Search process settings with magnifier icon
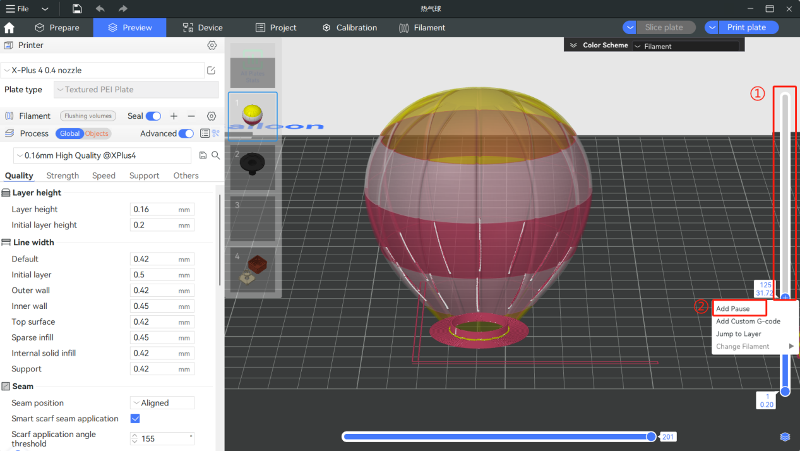The height and width of the screenshot is (451, 800). point(215,155)
